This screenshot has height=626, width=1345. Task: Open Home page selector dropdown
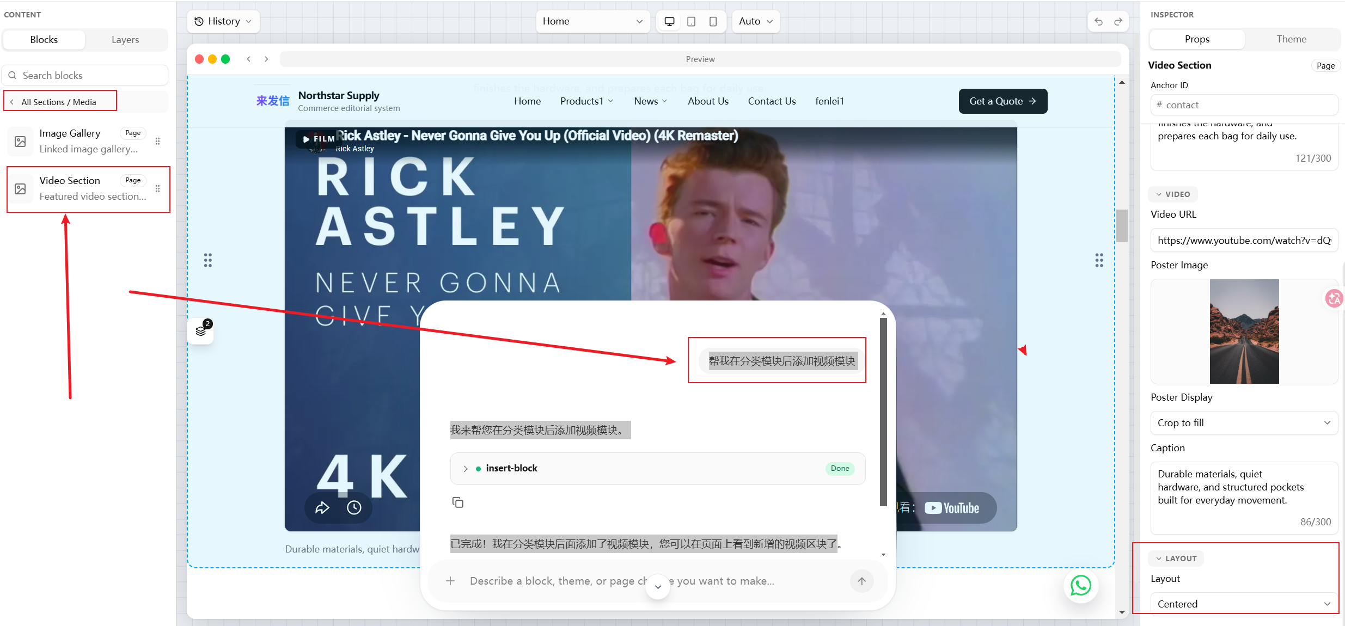pos(593,21)
